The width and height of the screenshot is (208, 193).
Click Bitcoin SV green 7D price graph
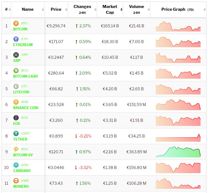(x=178, y=152)
